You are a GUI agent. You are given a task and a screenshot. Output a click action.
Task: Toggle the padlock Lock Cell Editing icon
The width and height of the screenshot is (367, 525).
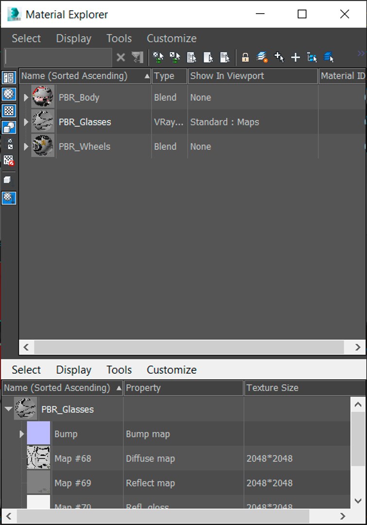click(245, 57)
